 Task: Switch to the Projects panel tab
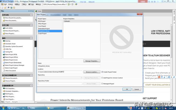click(8, 102)
